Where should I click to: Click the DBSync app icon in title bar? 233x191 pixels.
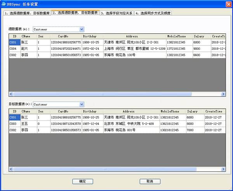point(3,4)
